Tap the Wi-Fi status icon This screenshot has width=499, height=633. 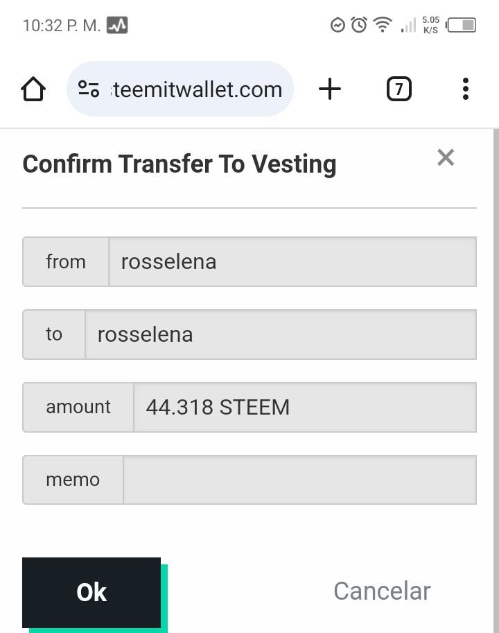(x=383, y=25)
